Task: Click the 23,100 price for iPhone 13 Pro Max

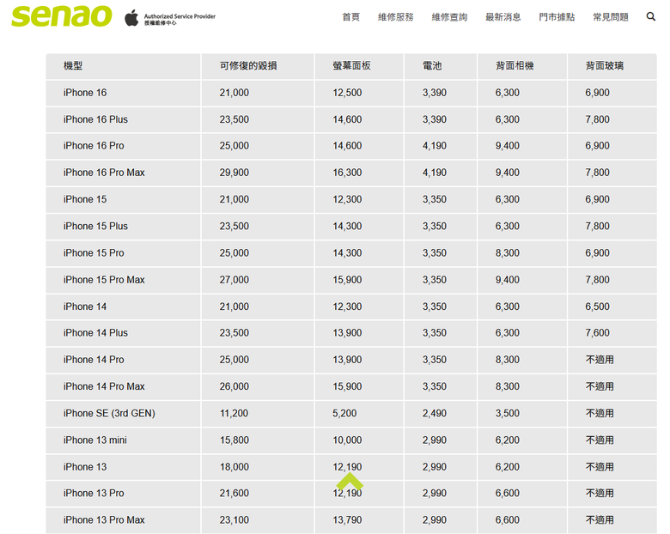Action: [x=234, y=520]
